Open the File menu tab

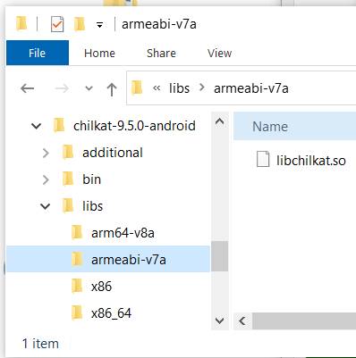point(38,53)
